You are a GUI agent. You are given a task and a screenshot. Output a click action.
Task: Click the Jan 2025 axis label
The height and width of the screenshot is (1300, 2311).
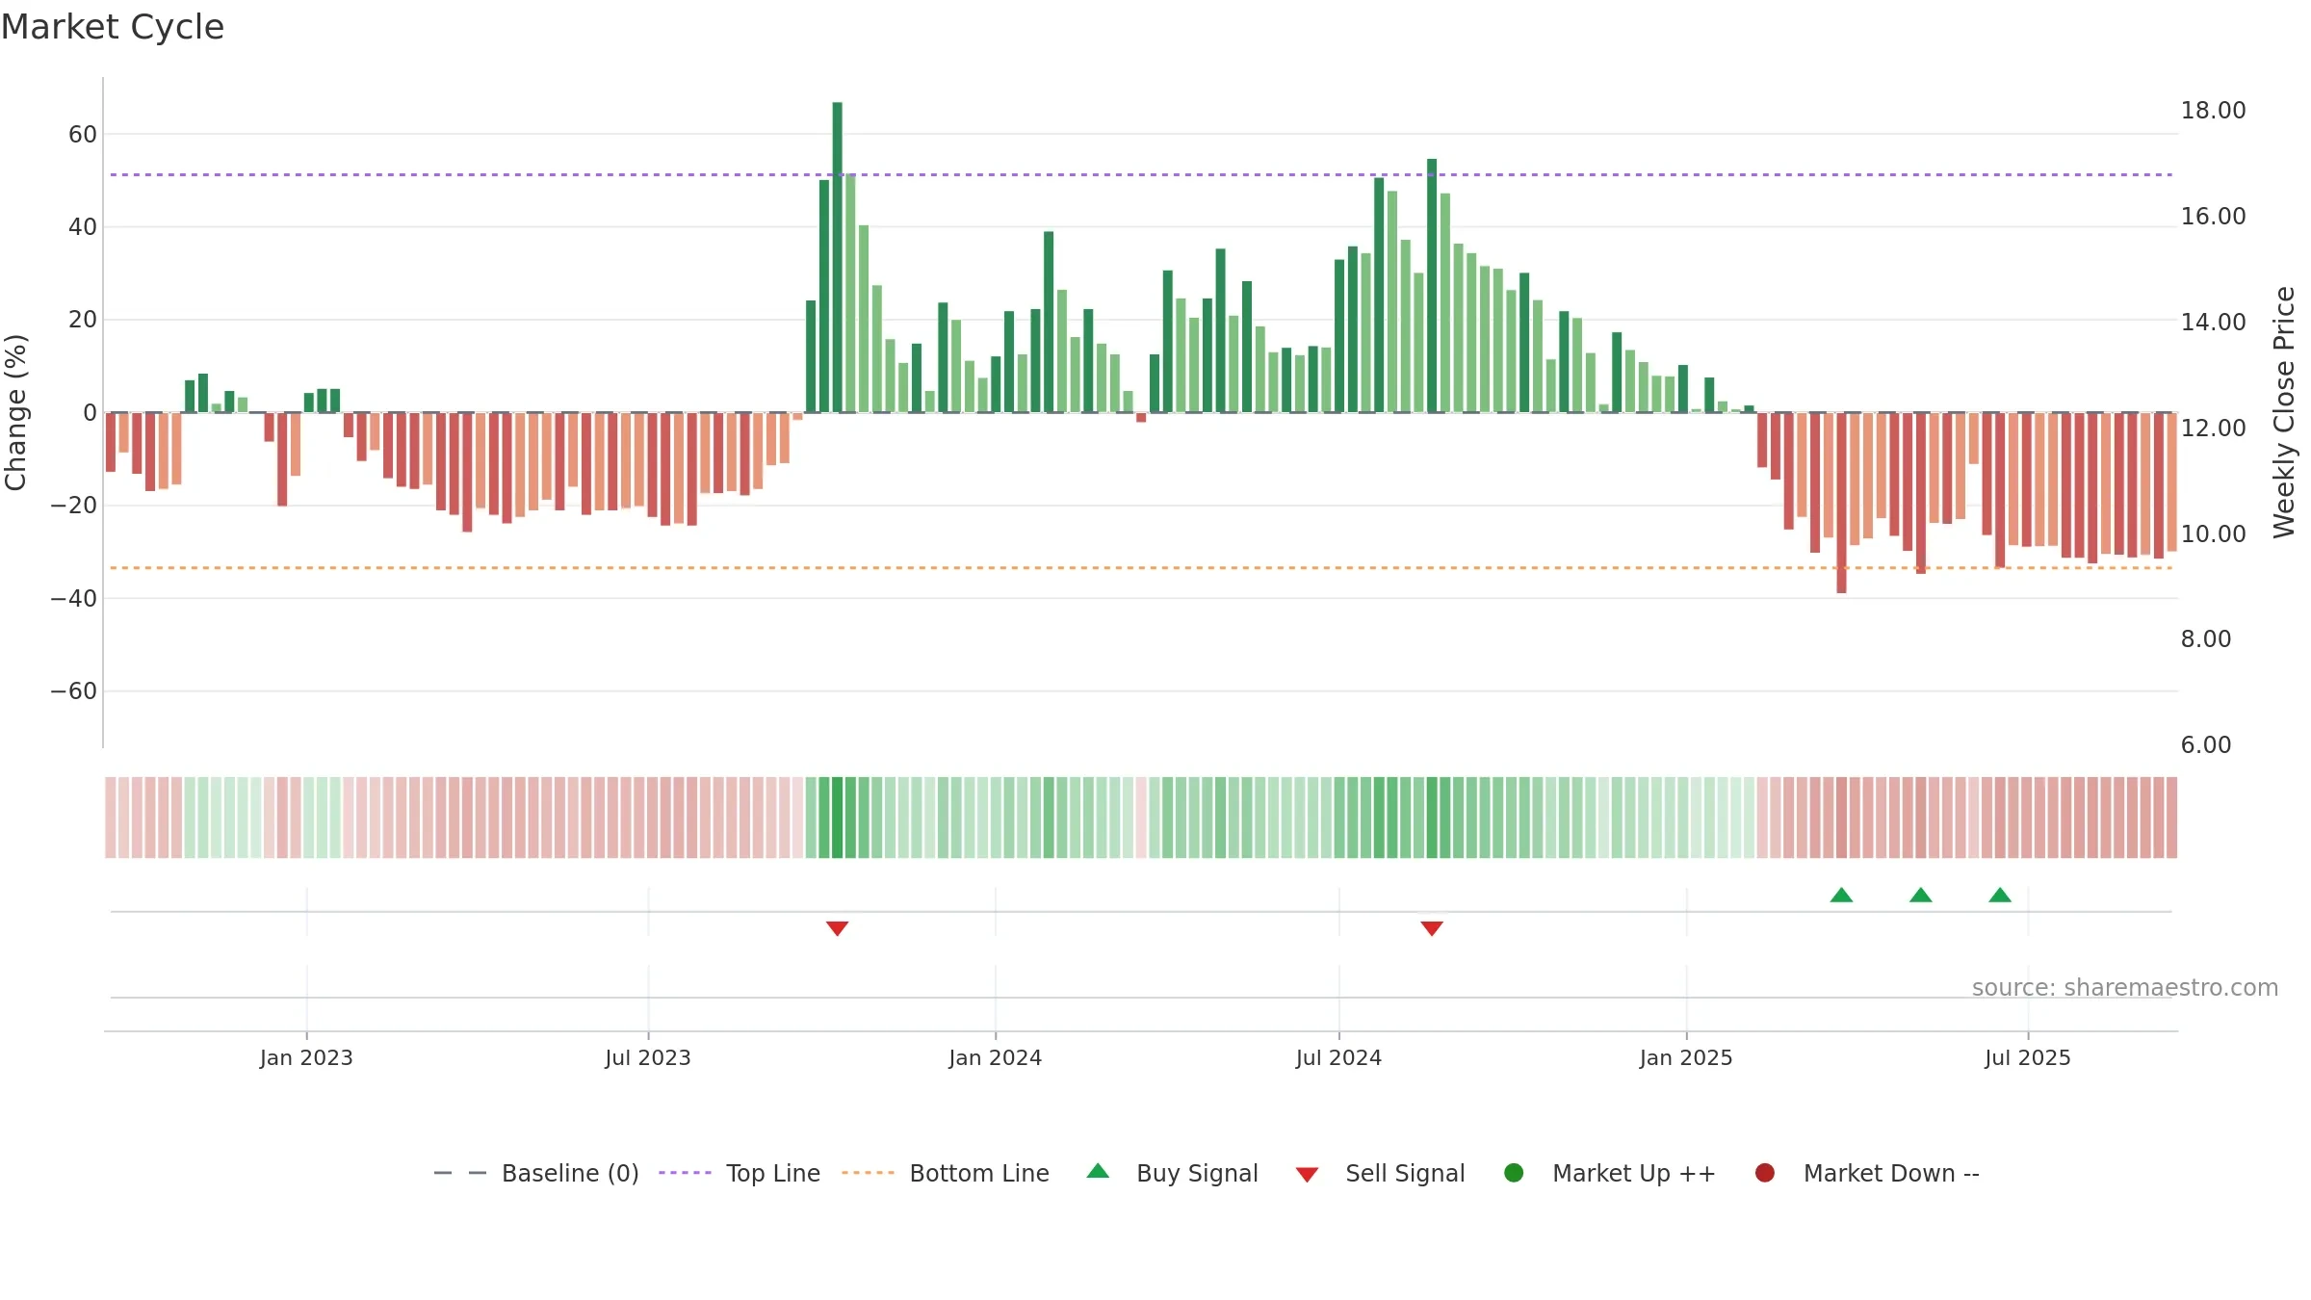pyautogui.click(x=1686, y=1057)
